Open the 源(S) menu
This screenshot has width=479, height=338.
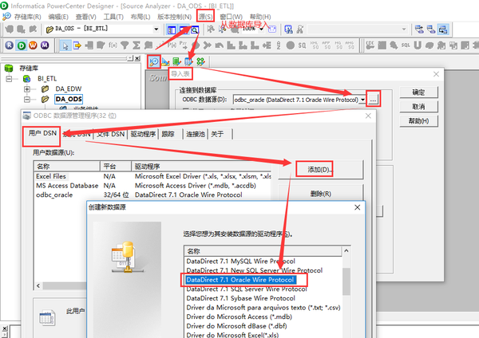(x=205, y=17)
